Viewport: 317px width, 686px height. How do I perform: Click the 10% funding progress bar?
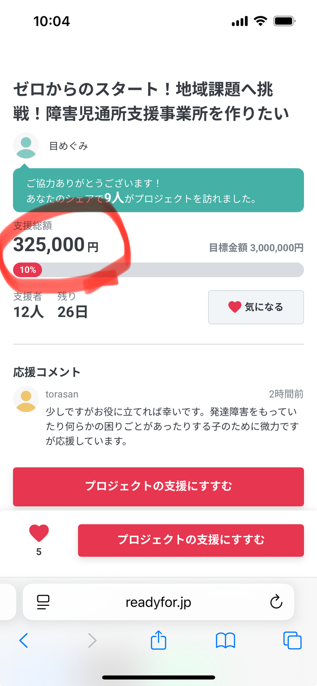point(158,270)
